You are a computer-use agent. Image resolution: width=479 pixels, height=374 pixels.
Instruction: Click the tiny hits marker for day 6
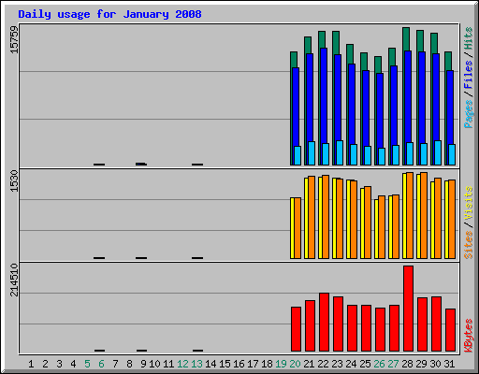[x=99, y=165]
